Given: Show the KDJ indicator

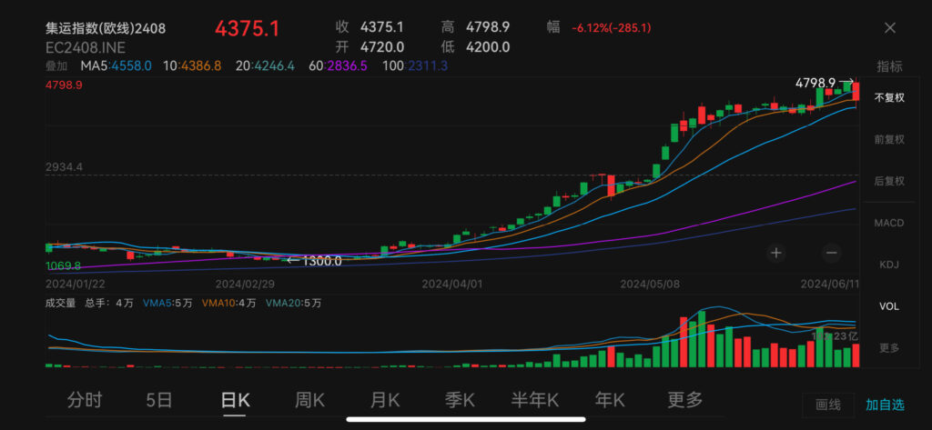Looking at the screenshot, I should coord(889,265).
